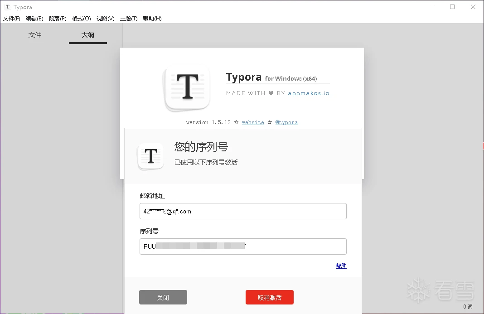Open the @typora link
Screen dimensions: 484x314
tap(286, 122)
